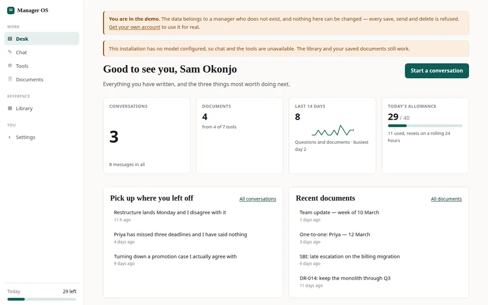Click the 'Recent documents' heading
This screenshot has height=305, width=488.
click(325, 198)
